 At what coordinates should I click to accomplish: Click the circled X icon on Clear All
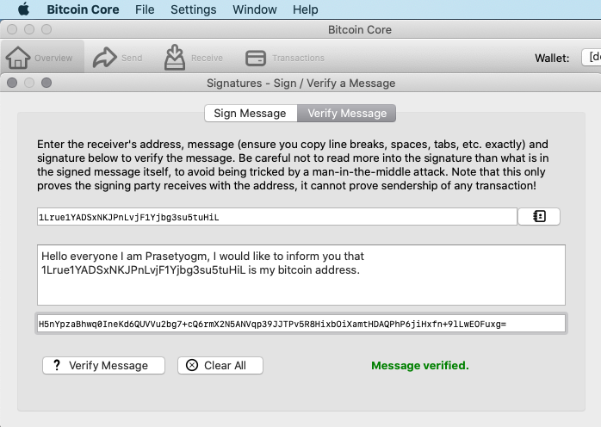tap(192, 365)
